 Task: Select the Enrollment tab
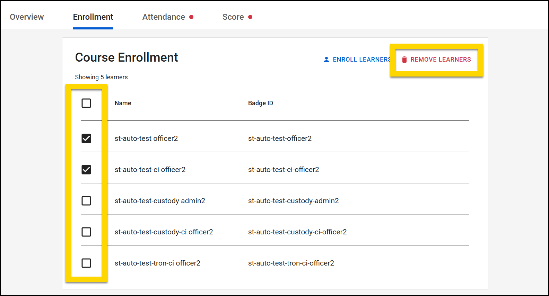coord(93,17)
